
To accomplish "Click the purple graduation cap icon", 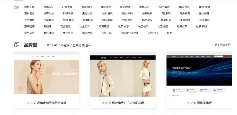I will (187, 90).
